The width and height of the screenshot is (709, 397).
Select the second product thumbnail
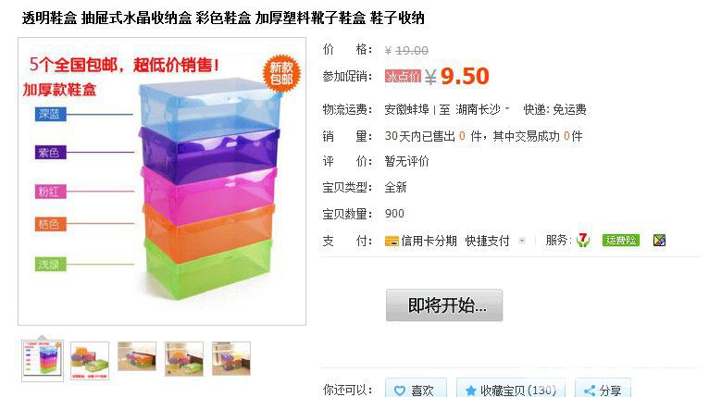[90, 360]
